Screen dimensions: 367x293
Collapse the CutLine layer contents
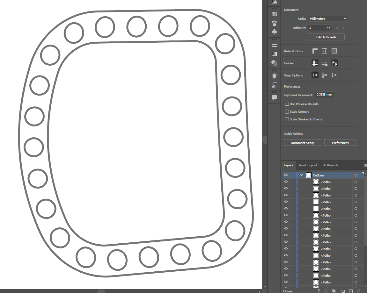(x=301, y=175)
